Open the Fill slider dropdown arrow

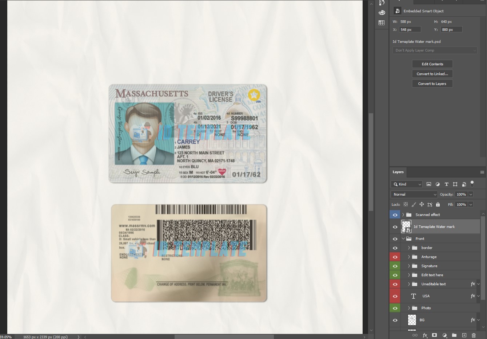(471, 205)
